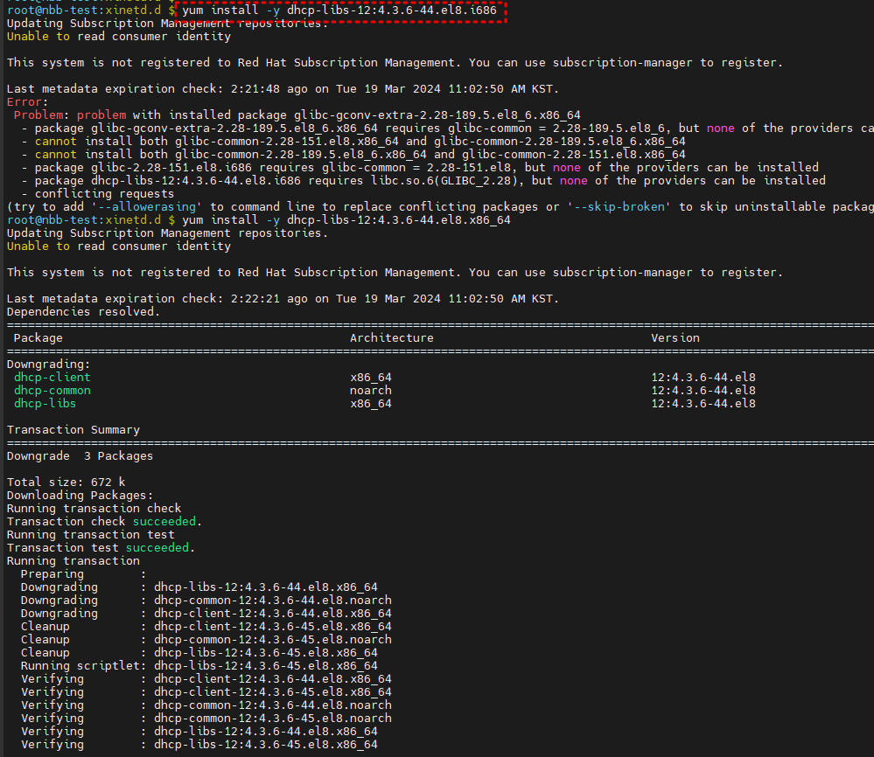The image size is (874, 757).
Task: Click the red 'Problem:' word
Action: click(38, 115)
